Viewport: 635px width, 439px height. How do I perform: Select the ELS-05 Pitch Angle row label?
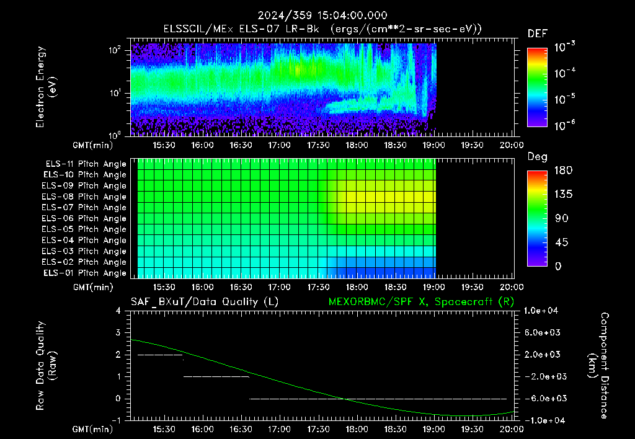click(84, 229)
